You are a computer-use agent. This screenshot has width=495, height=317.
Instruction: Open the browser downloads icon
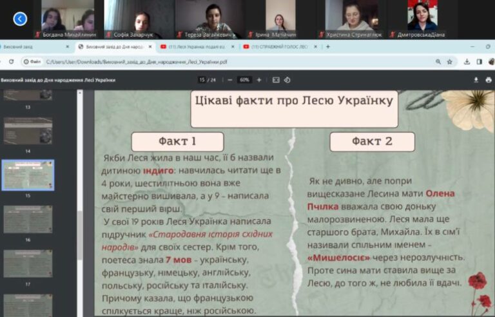[467, 62]
